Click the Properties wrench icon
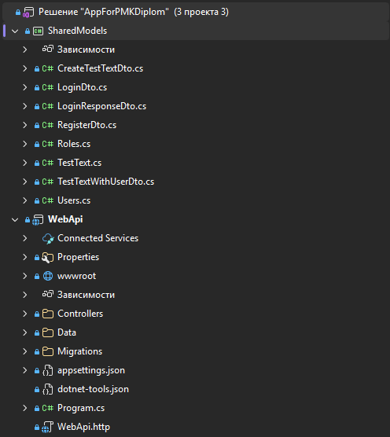Image resolution: width=390 pixels, height=437 pixels. (48, 258)
